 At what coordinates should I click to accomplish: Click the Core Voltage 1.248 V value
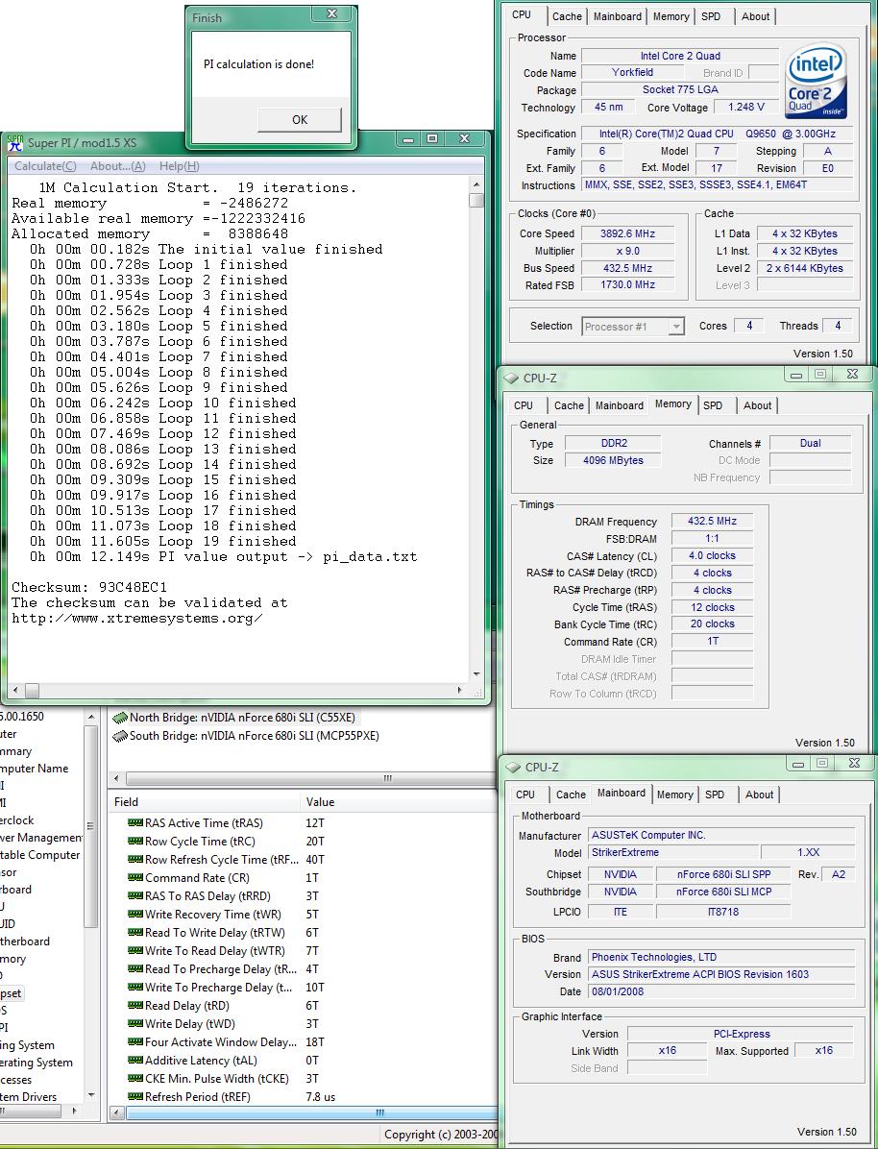(746, 107)
